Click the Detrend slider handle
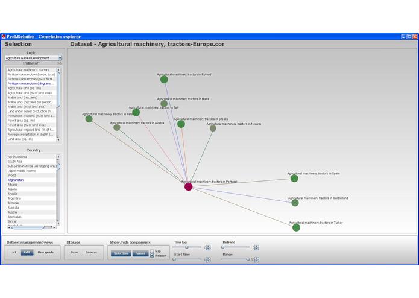The width and height of the screenshot is (419, 298). tap(222, 247)
